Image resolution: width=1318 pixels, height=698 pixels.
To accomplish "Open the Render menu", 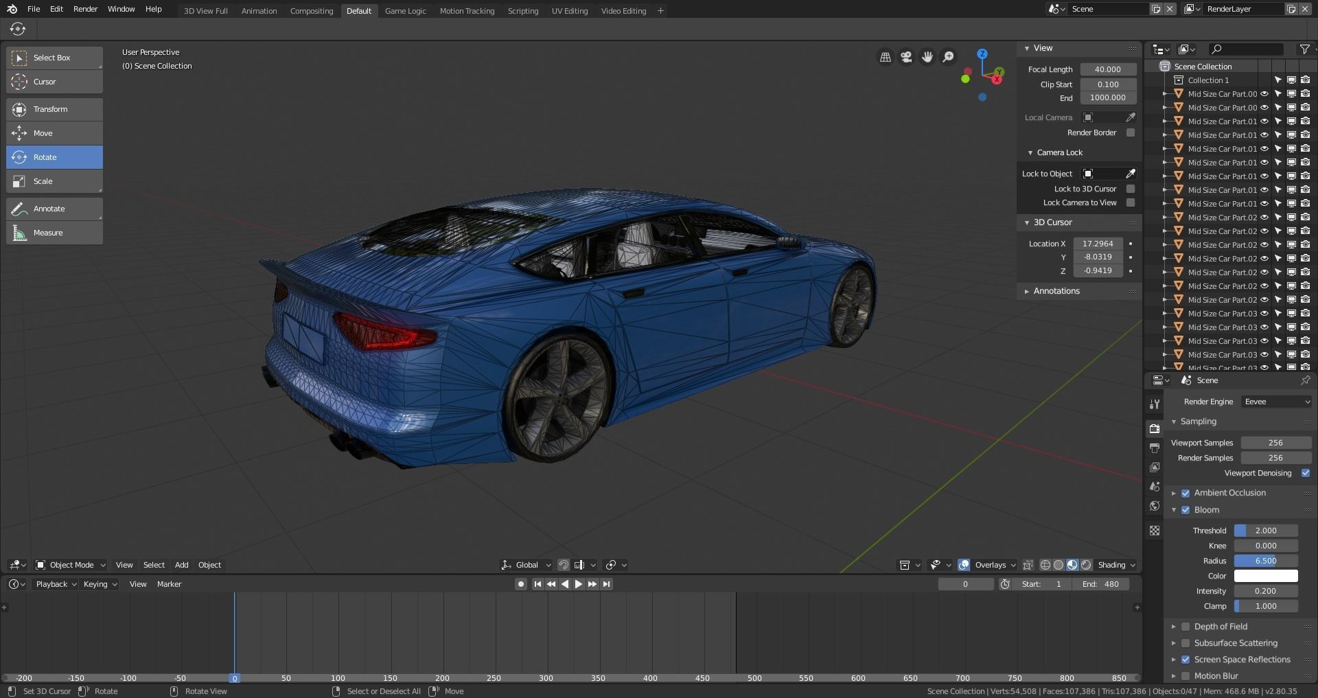I will pos(86,9).
